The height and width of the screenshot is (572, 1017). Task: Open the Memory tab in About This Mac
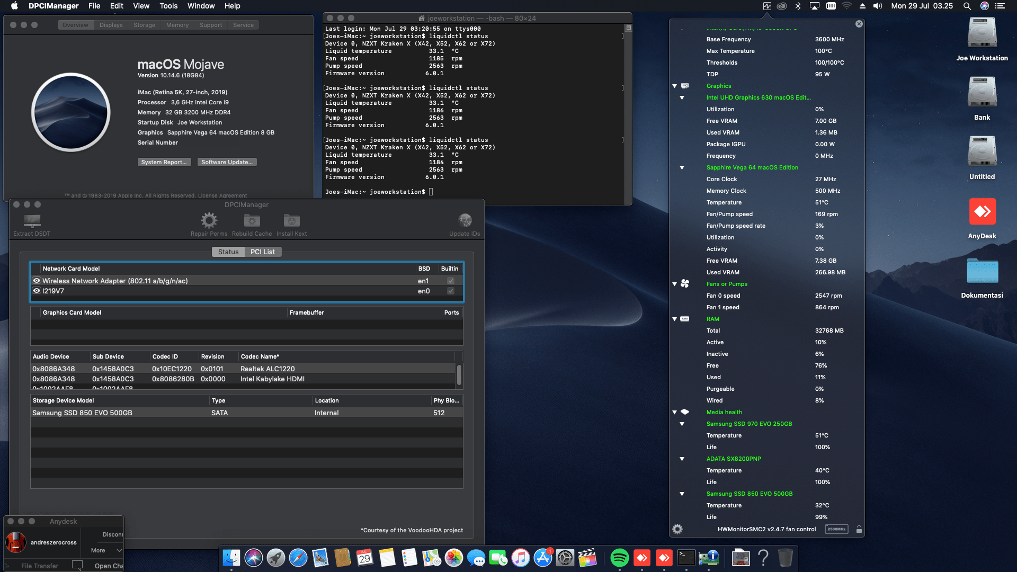[x=177, y=25]
